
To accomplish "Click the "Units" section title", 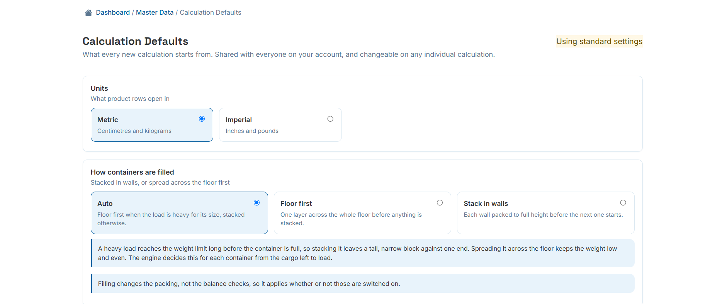I will point(99,88).
